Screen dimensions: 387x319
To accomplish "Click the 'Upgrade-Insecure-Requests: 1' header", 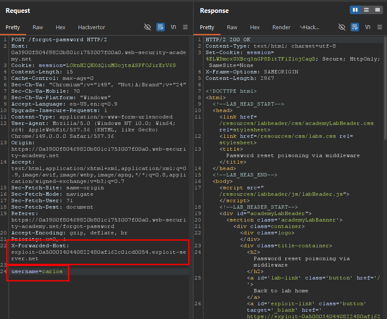I will [59, 110].
